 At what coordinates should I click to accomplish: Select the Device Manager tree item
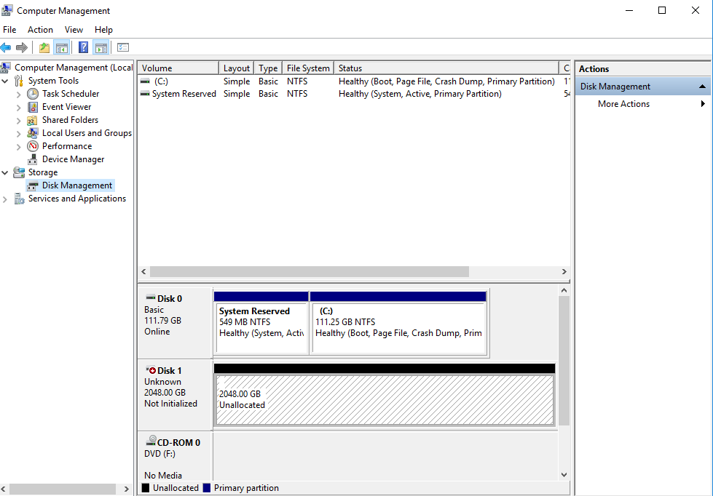point(74,159)
